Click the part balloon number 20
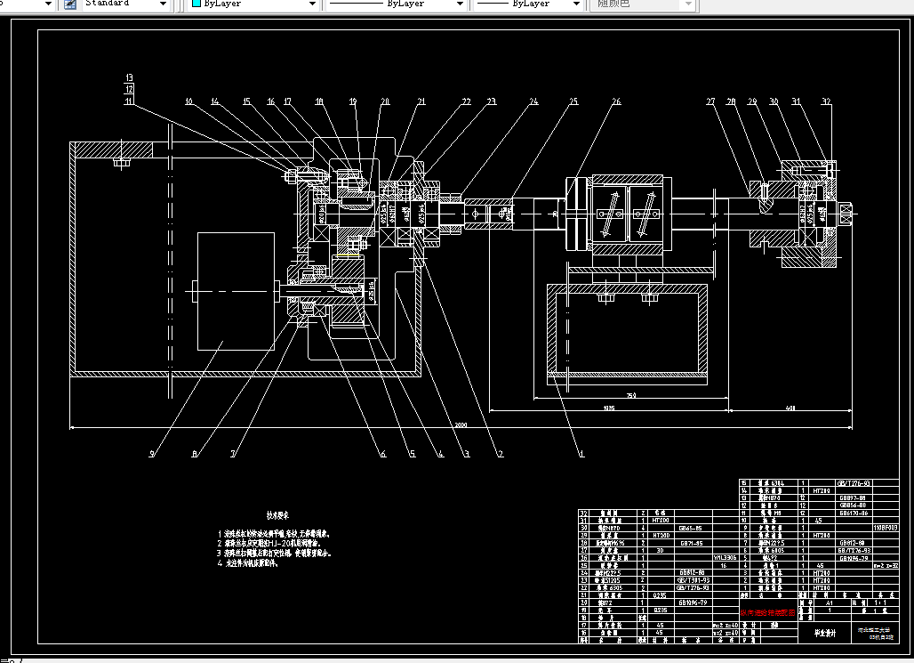This screenshot has width=914, height=663. pos(385,101)
